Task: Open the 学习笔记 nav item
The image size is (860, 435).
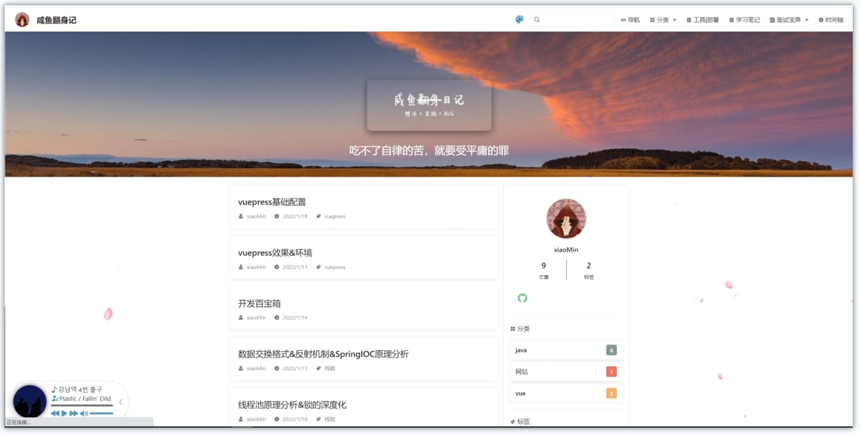Action: tap(744, 20)
